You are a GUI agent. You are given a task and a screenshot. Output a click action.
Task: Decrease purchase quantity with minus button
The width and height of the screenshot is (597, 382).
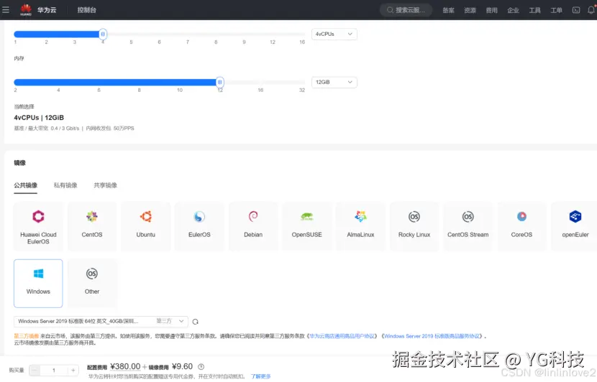tap(35, 371)
